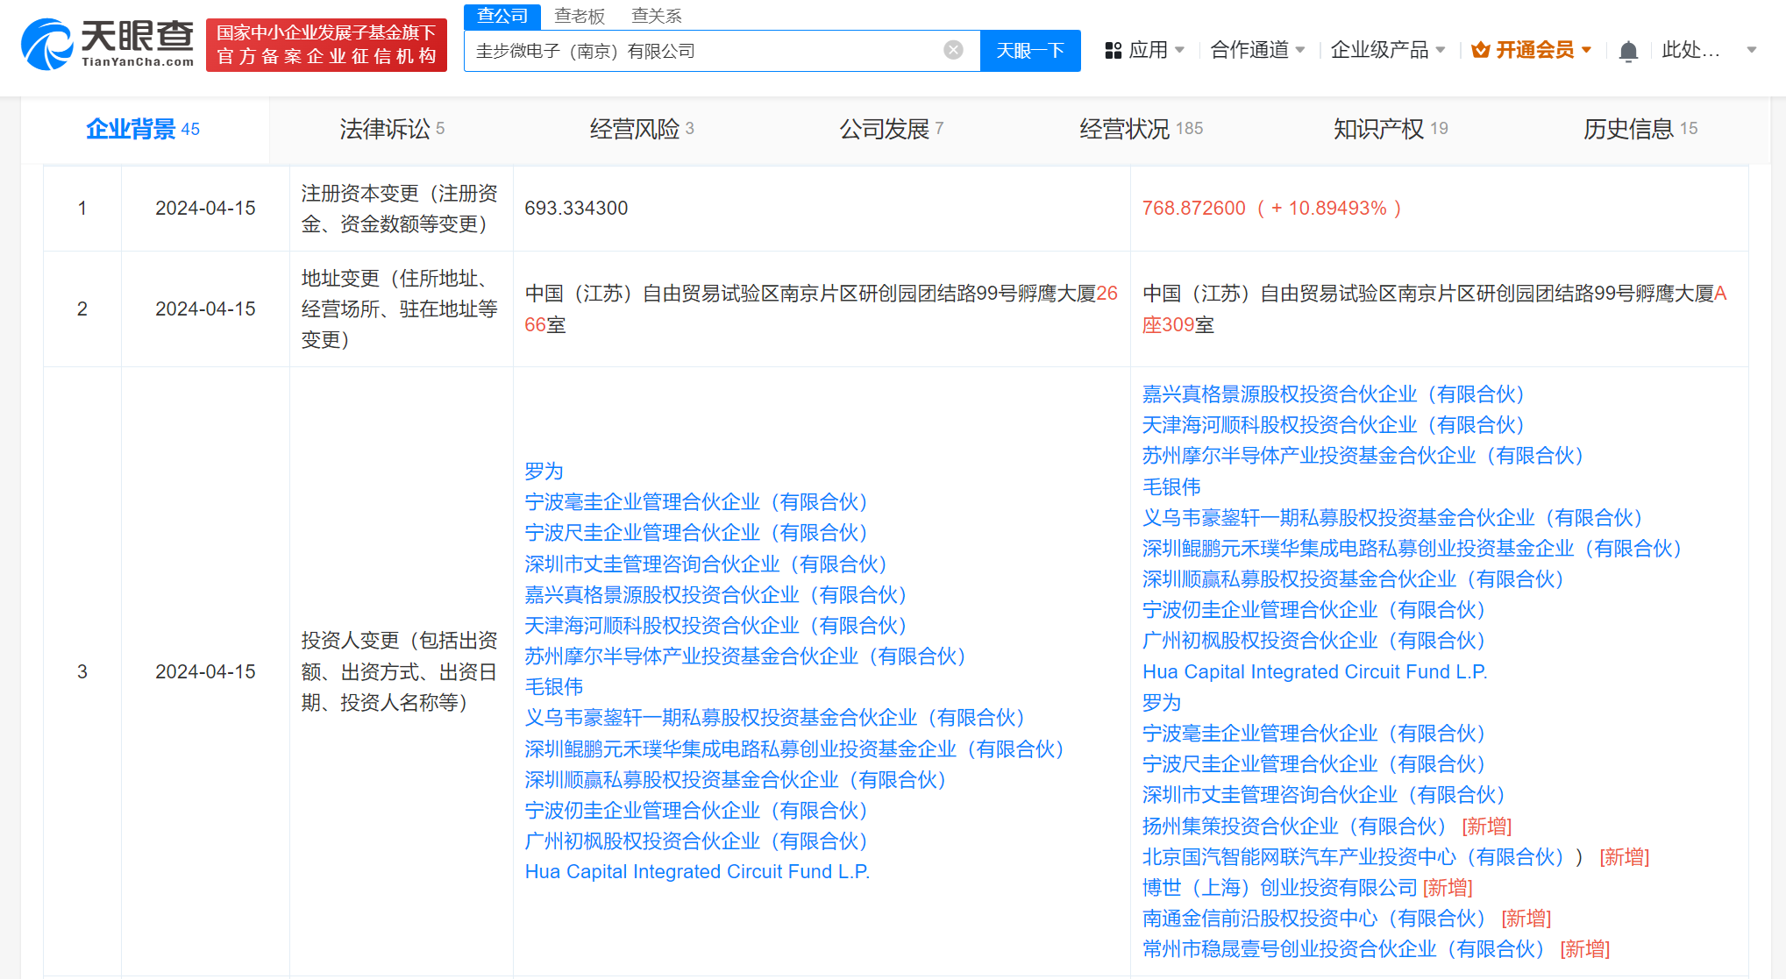Image resolution: width=1786 pixels, height=979 pixels.
Task: Switch to the 查老板 search tab
Action: coord(580,16)
